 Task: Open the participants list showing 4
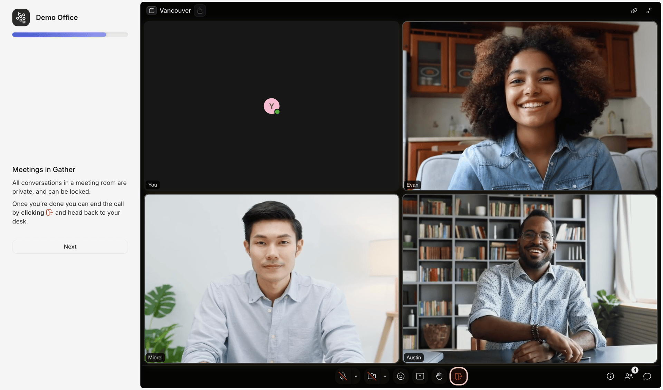pyautogui.click(x=629, y=376)
